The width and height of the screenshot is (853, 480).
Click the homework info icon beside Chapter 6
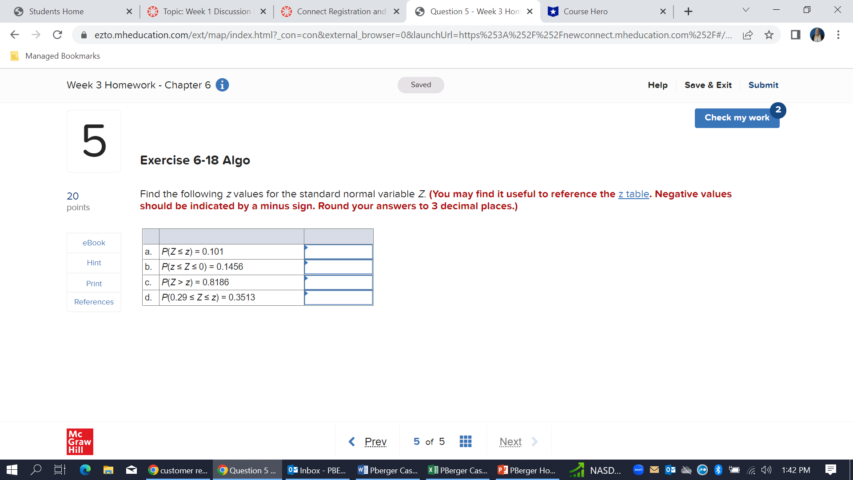tap(222, 85)
